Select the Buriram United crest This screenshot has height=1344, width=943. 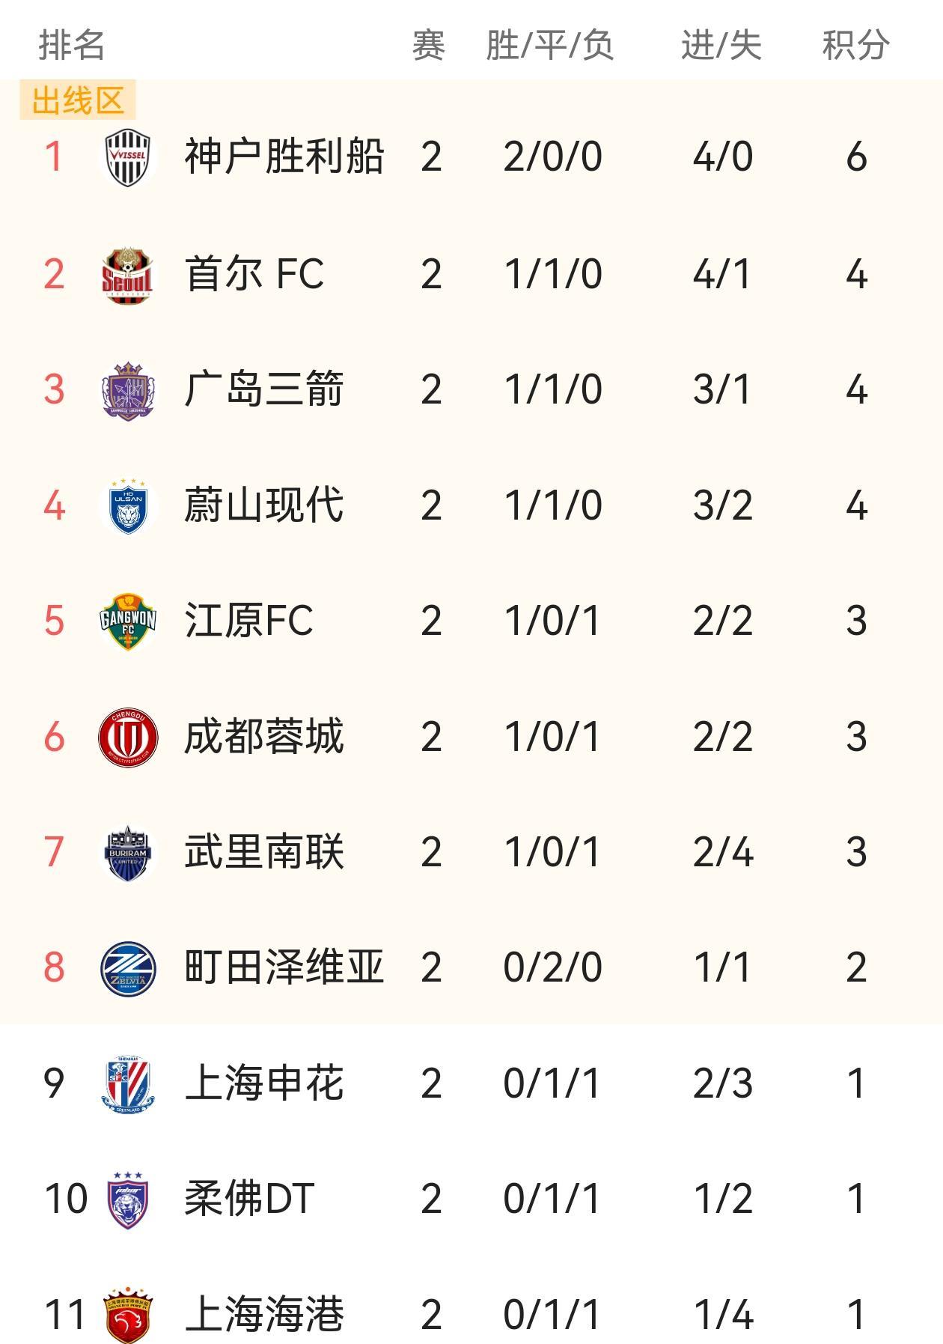[128, 852]
